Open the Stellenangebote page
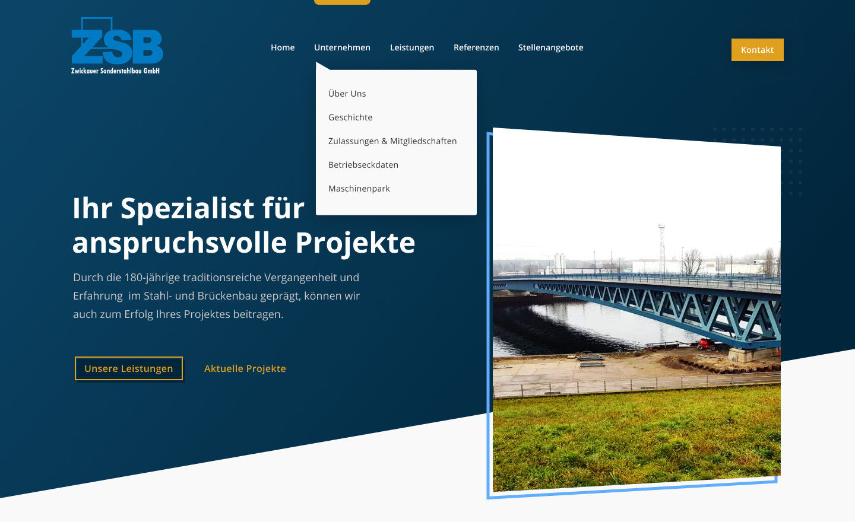The width and height of the screenshot is (855, 522). click(551, 47)
